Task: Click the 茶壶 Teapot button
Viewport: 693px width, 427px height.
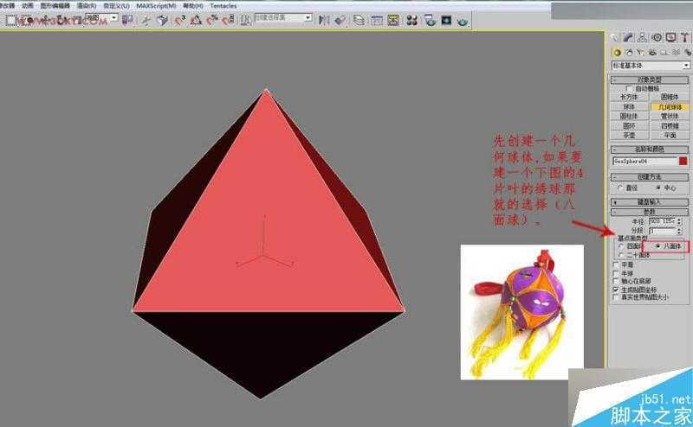Action: pyautogui.click(x=629, y=135)
